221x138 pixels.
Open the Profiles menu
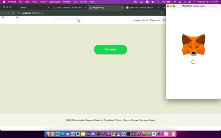(67, 2)
